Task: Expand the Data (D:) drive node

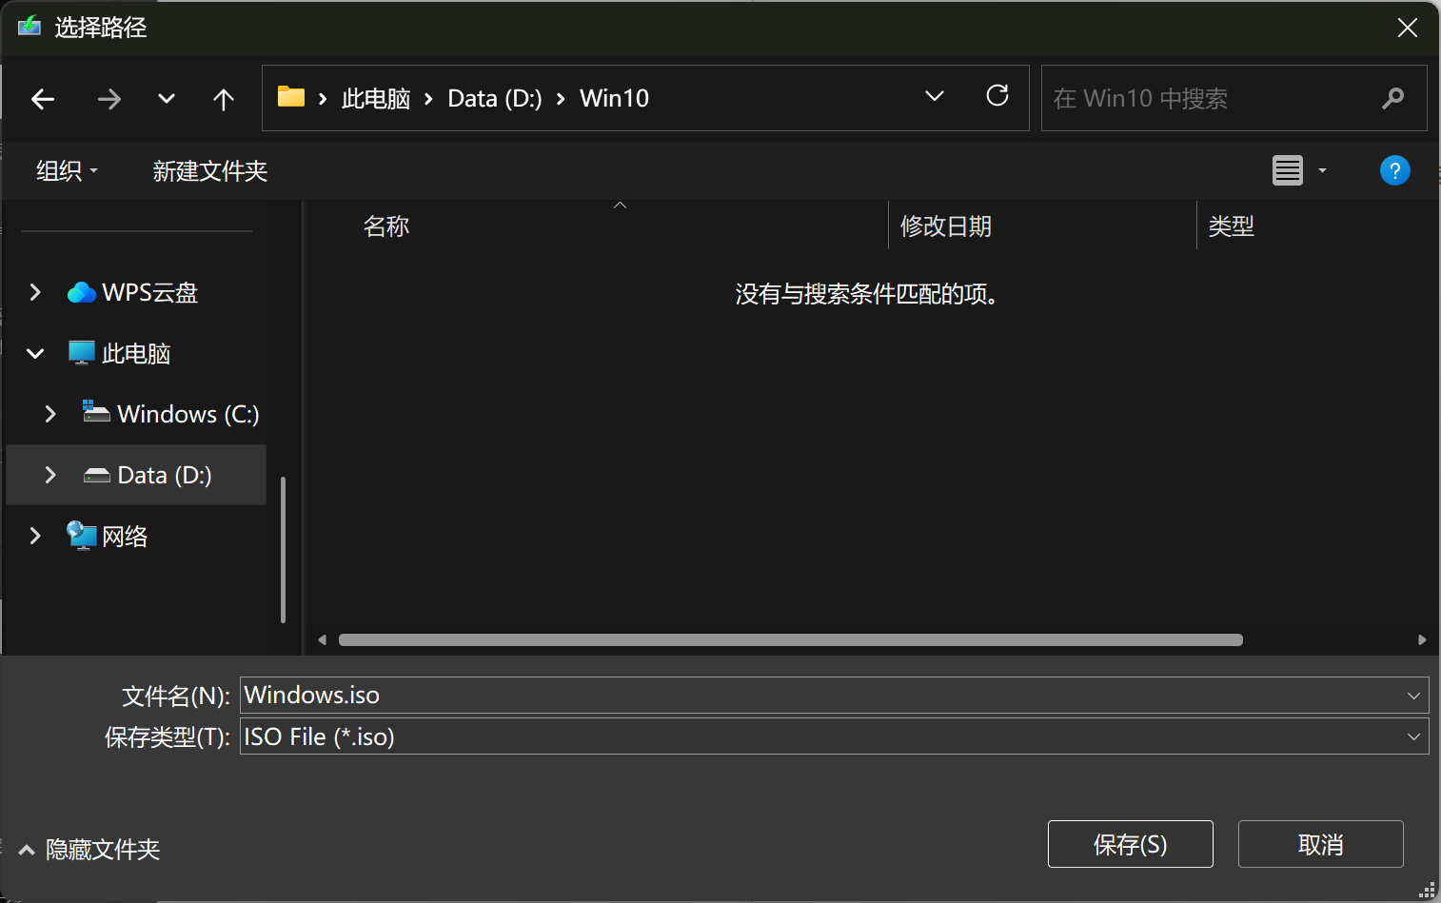Action: [x=50, y=475]
